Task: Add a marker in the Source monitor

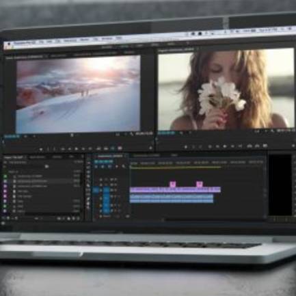Action: pos(41,150)
